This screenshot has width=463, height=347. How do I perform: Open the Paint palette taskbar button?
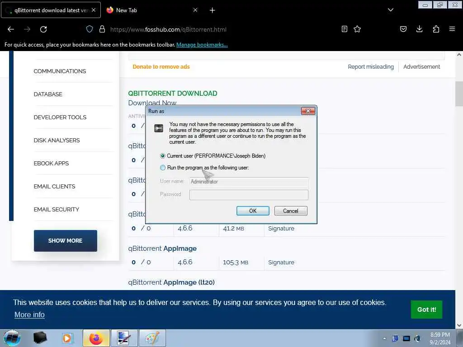coord(152,338)
